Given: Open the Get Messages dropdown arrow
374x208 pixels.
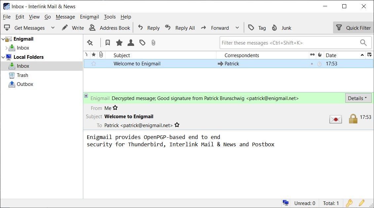Looking at the screenshot, I should point(53,28).
